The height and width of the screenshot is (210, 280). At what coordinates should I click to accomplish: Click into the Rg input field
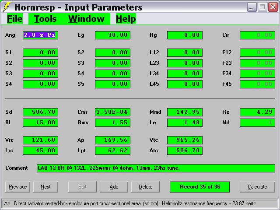pyautogui.click(x=185, y=35)
